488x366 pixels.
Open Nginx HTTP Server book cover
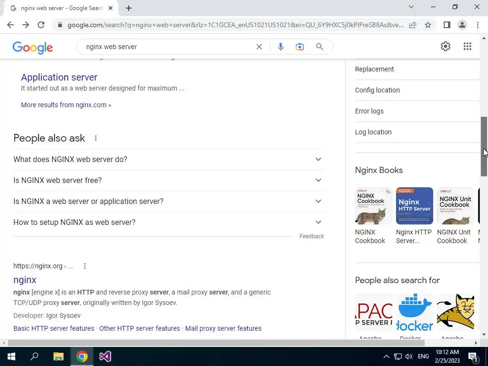[415, 206]
